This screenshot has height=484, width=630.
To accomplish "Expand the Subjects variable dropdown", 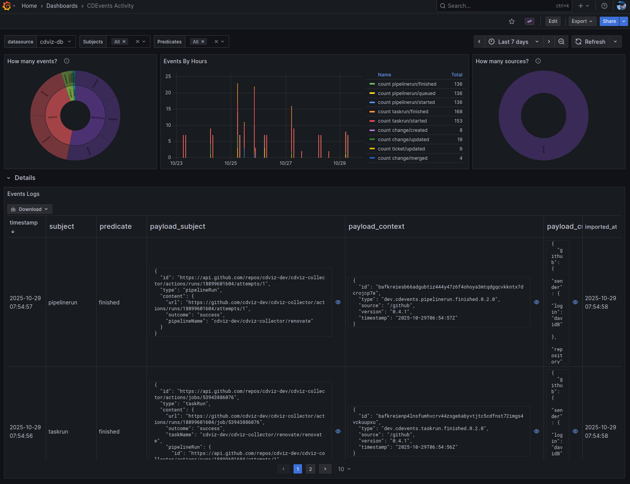I will click(144, 41).
